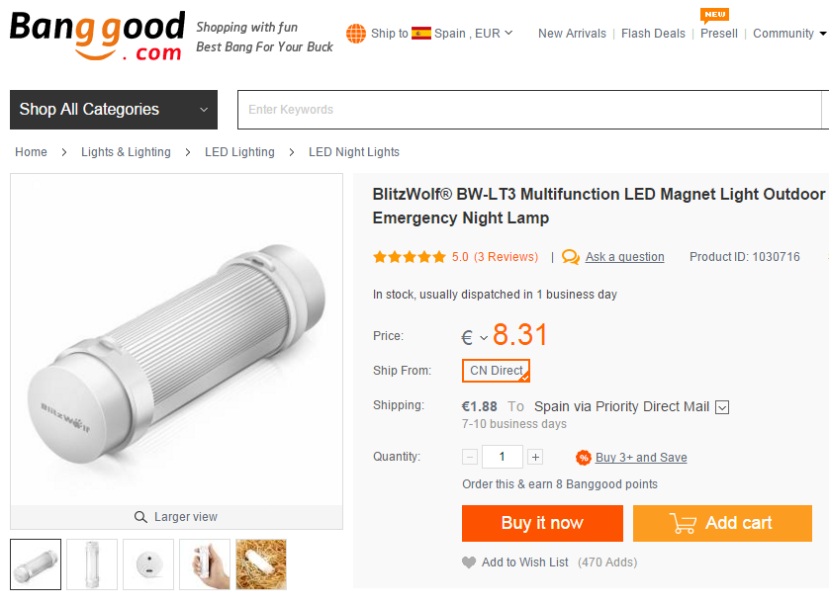Click the Banggood.com logo
Image resolution: width=829 pixels, height=605 pixels.
click(x=97, y=36)
